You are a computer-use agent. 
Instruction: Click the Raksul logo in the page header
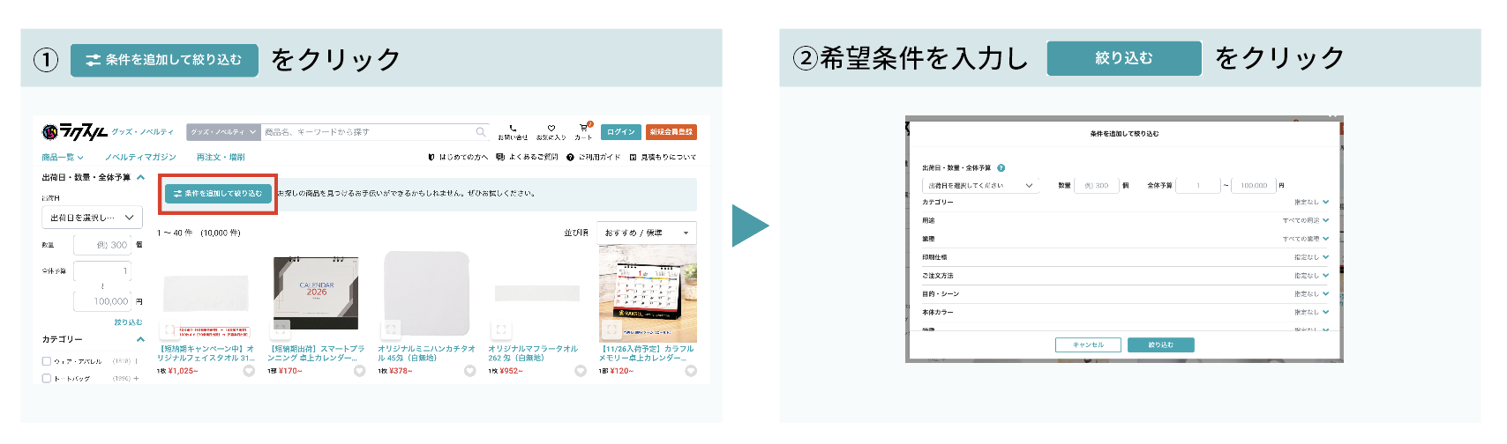(x=75, y=132)
